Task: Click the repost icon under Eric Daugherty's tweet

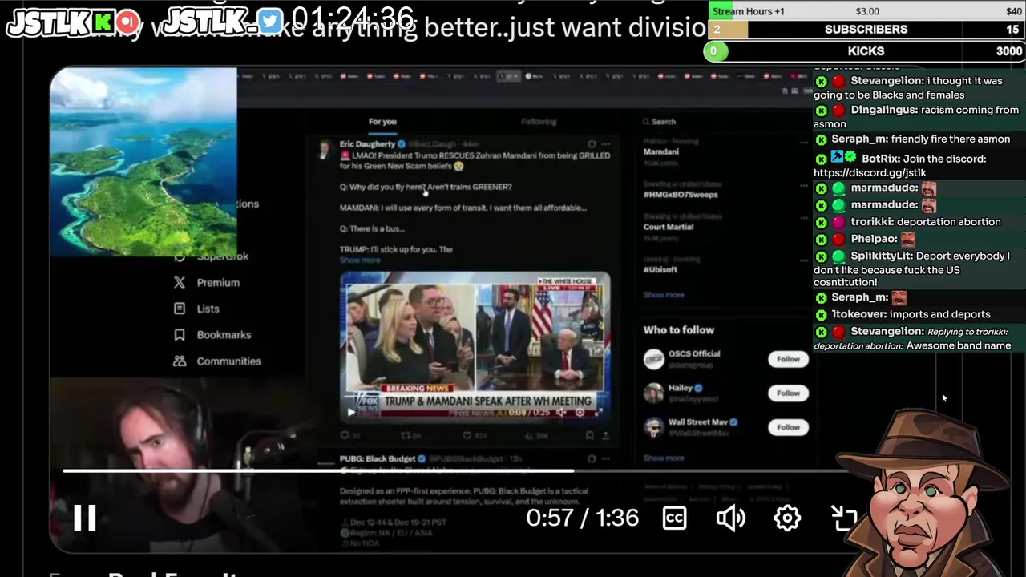Action: coord(405,436)
